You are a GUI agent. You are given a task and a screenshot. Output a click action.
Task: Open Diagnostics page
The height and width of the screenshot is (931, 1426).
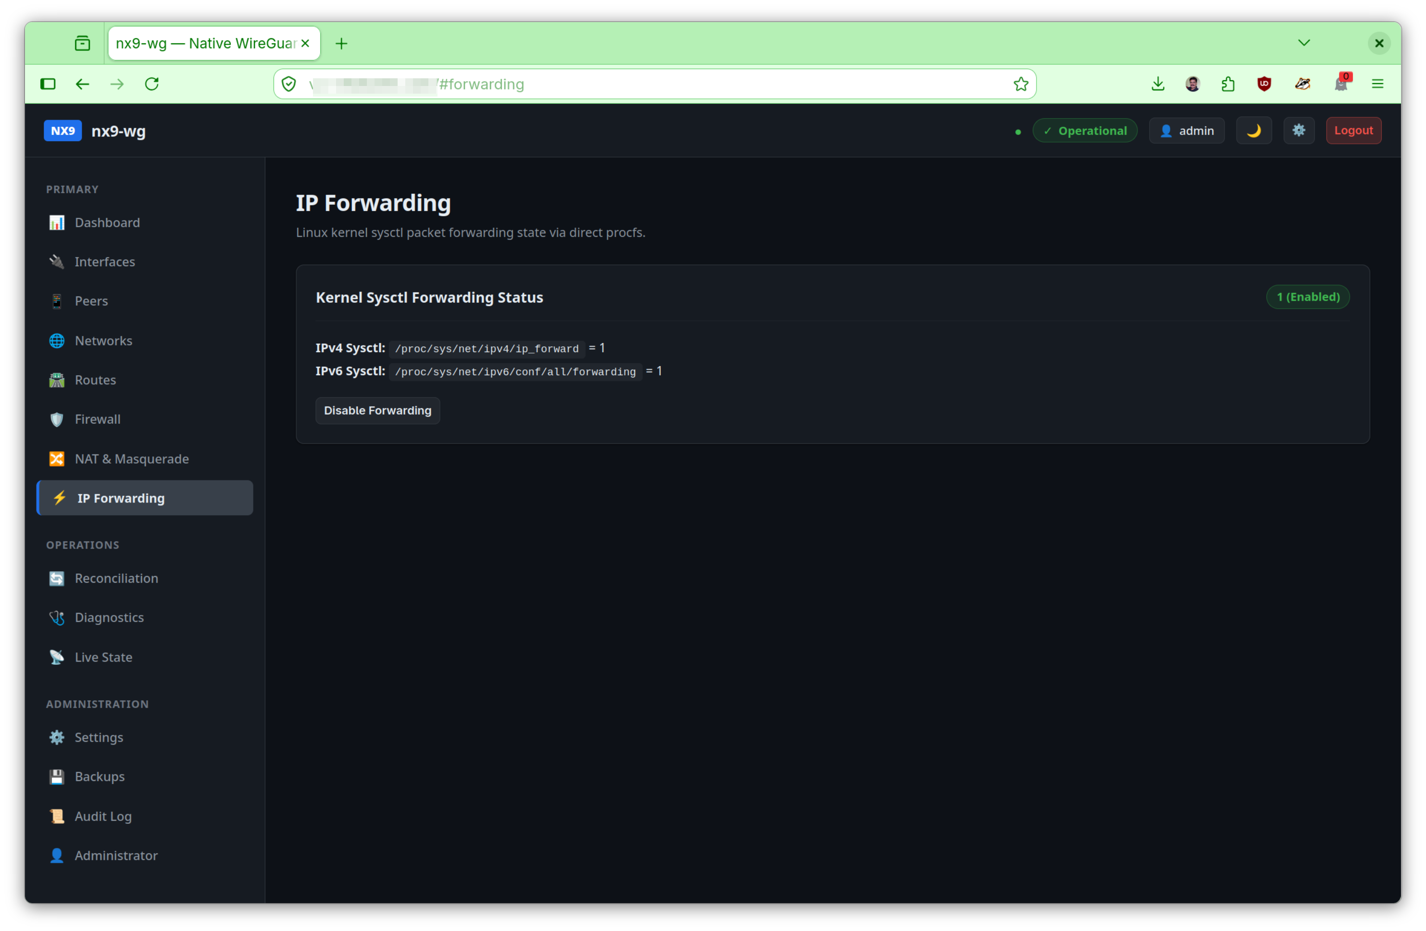[x=144, y=617]
